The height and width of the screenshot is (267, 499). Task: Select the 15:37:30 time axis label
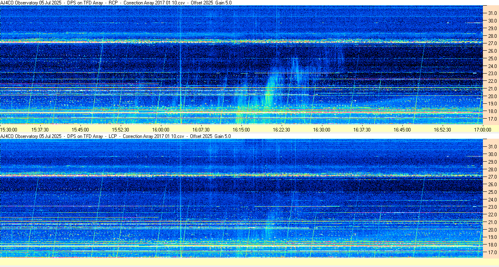click(x=40, y=129)
